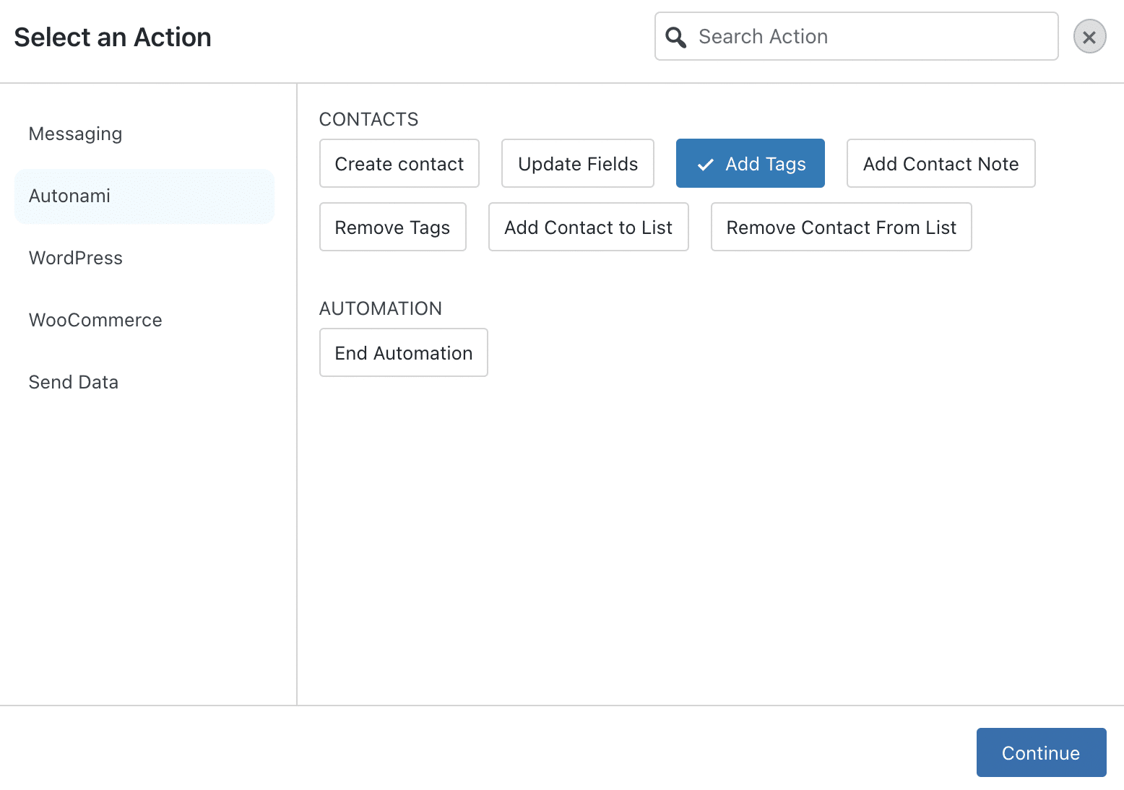The height and width of the screenshot is (790, 1124).
Task: Select the Autonami category in sidebar
Action: pyautogui.click(x=70, y=196)
